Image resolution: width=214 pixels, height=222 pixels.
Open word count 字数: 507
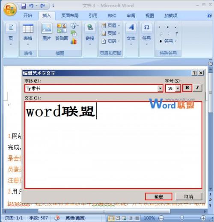(38, 218)
